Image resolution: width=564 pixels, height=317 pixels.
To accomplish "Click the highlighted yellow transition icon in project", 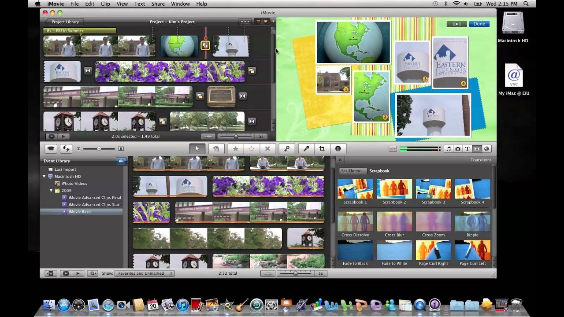I will pos(205,45).
